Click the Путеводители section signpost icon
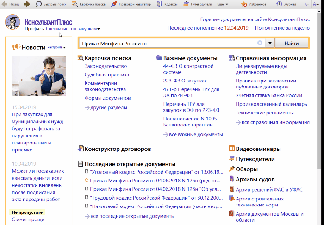 pos(231,159)
